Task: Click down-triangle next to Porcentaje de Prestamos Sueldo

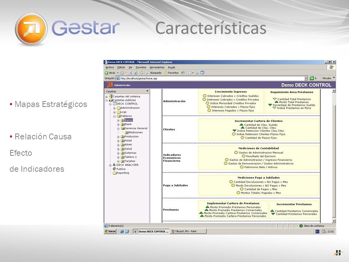Action: [270, 105]
